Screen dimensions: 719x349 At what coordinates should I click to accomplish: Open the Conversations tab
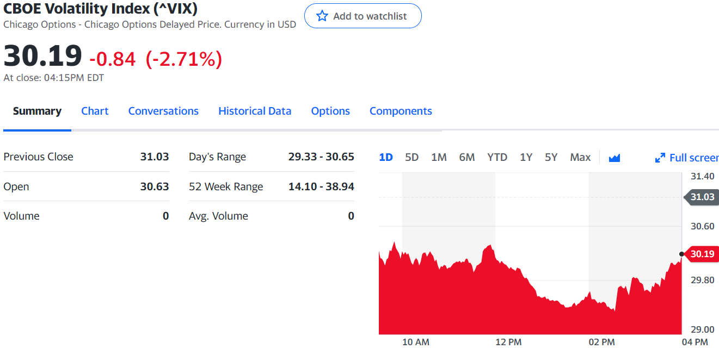pyautogui.click(x=163, y=111)
